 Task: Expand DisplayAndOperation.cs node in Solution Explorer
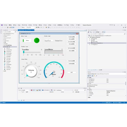pyautogui.click(x=90, y=43)
